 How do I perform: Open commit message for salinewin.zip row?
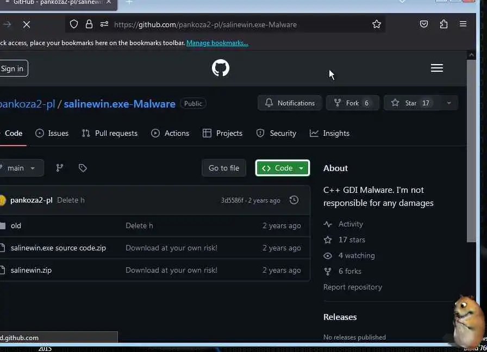(171, 271)
